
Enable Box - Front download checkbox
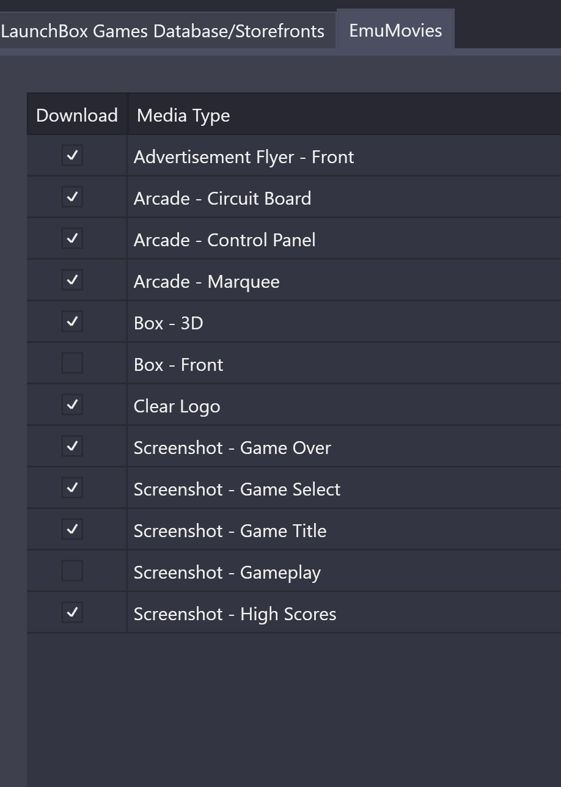pos(72,364)
